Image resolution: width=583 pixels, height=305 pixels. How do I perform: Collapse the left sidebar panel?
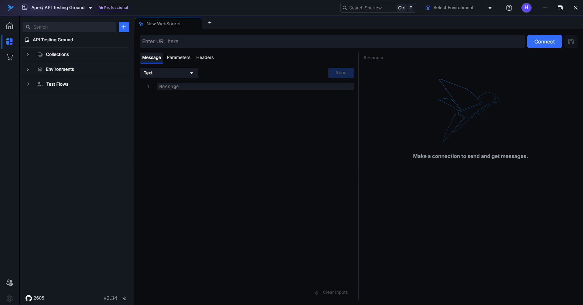pos(125,298)
